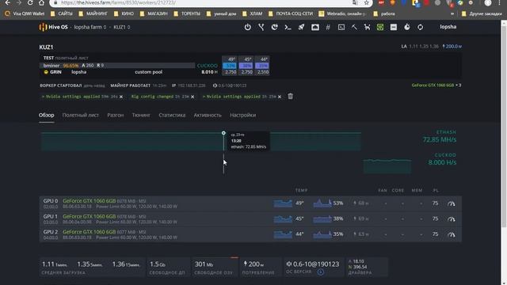
Task: Dismiss second Nvidia settings applied message
Action: (x=280, y=97)
